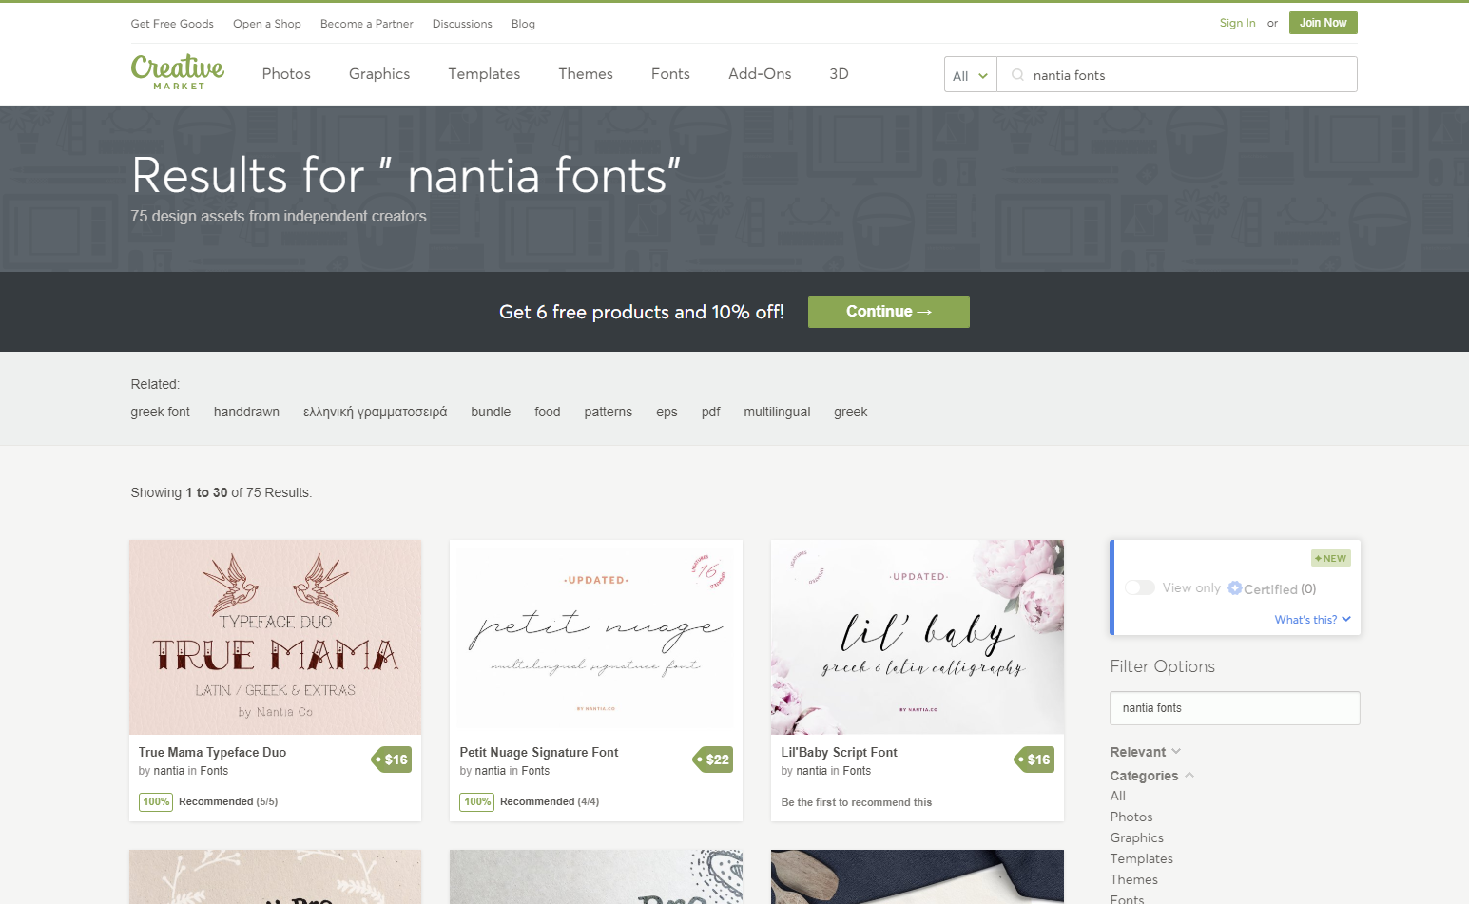The width and height of the screenshot is (1469, 904).
Task: Click the Filter Options text field
Action: point(1235,708)
